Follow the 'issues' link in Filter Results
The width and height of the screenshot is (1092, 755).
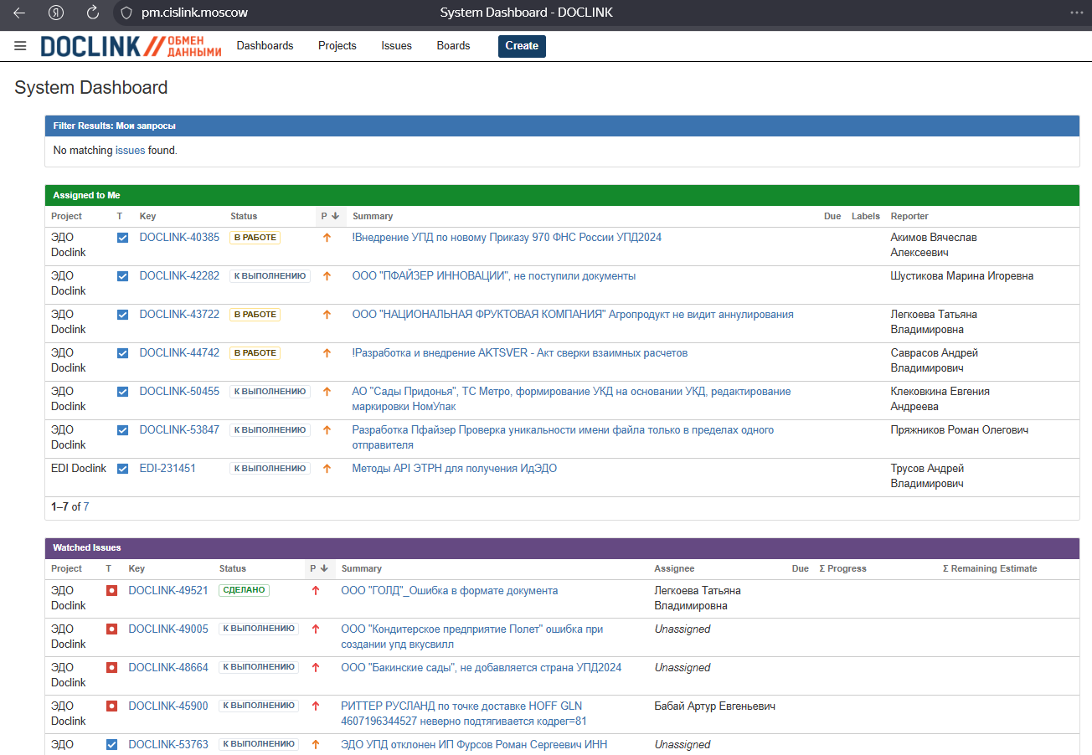pyautogui.click(x=130, y=151)
